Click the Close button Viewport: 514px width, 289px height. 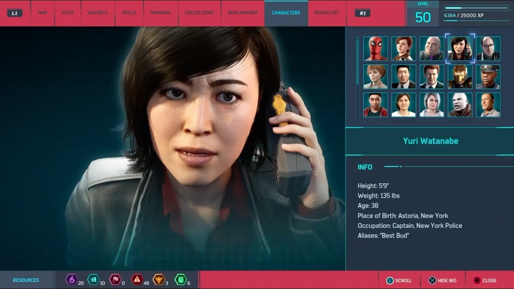(485, 281)
